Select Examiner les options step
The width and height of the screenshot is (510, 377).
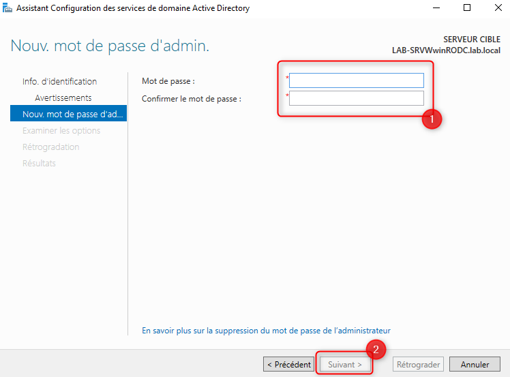[61, 130]
